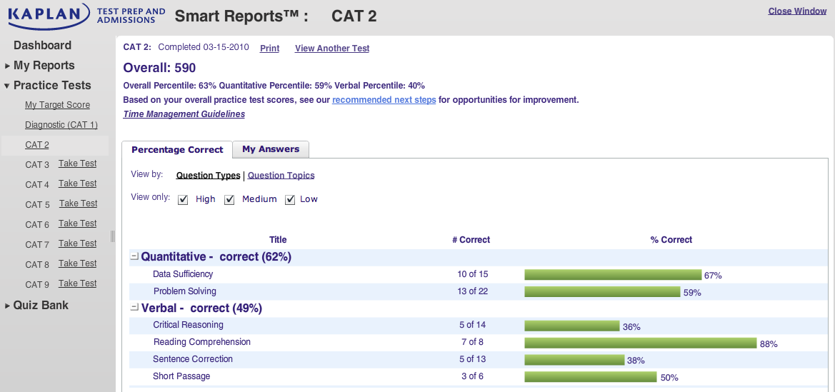Click the Short Passage row title
The height and width of the screenshot is (392, 835).
coord(181,376)
